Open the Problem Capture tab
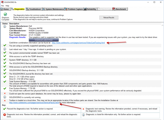 click(74, 9)
